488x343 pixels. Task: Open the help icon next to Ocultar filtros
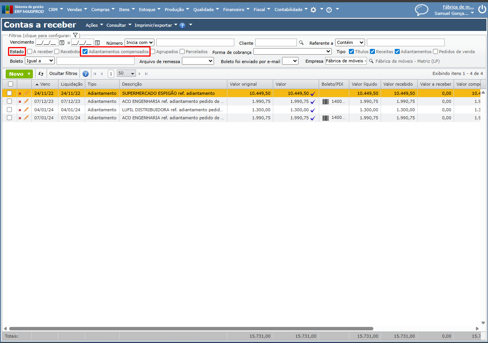point(86,74)
